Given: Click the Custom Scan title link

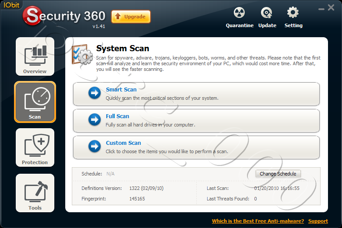Looking at the screenshot, I should [123, 143].
